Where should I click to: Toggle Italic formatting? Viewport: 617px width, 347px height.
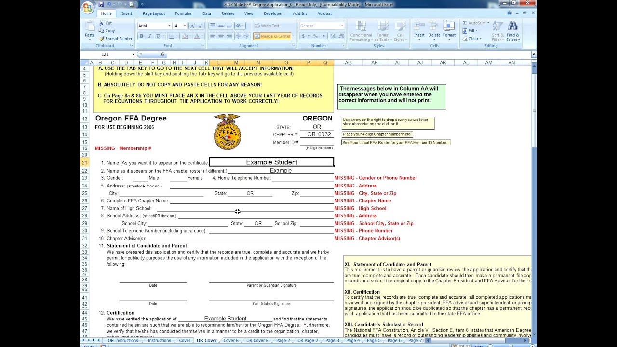149,36
